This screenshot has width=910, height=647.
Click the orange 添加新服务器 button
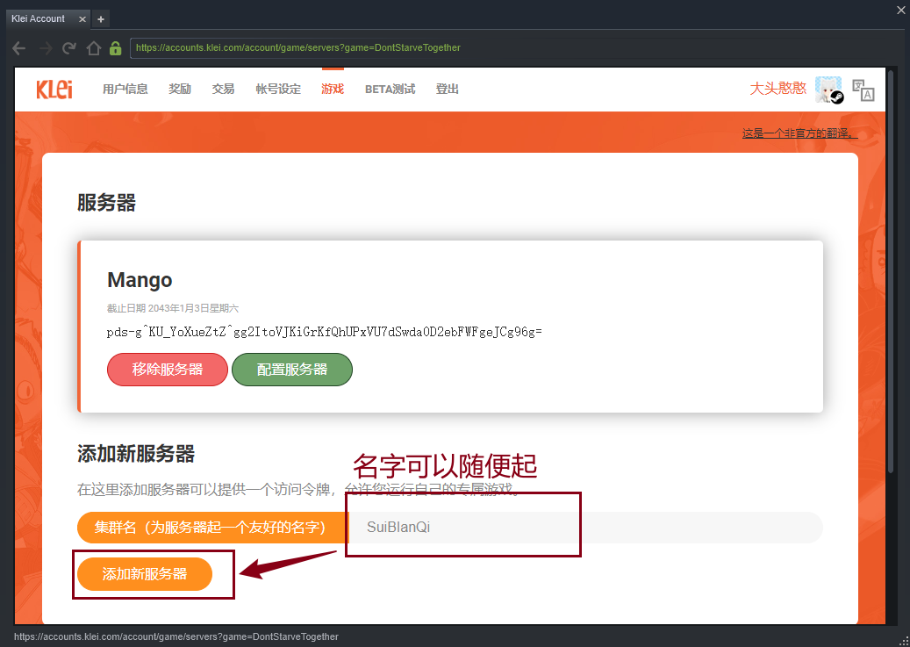click(x=145, y=574)
